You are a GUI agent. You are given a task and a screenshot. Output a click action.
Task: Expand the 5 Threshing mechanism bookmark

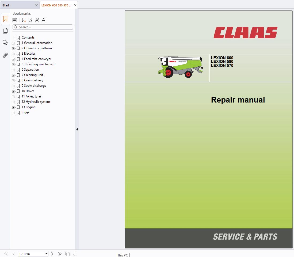[13, 65]
